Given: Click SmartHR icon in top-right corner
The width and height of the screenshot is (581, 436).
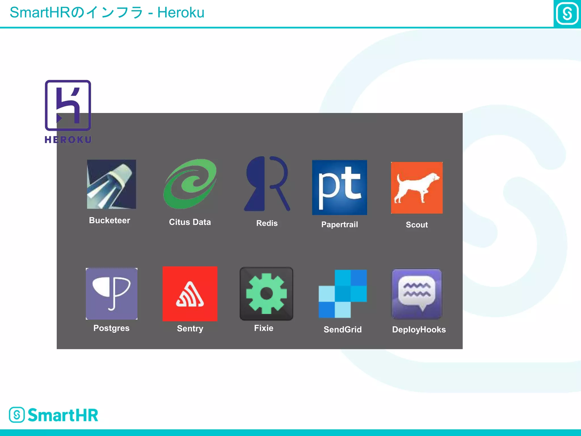Looking at the screenshot, I should [x=567, y=13].
